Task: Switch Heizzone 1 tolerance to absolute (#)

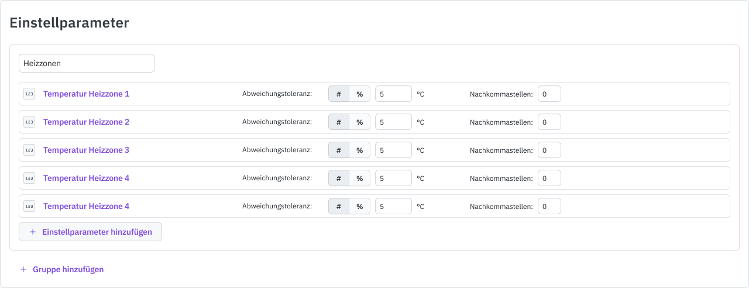Action: 339,94
